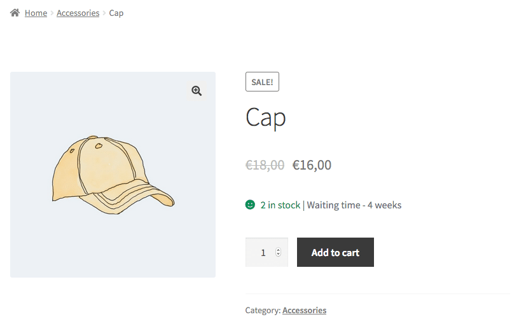Open the Accessories category link below the divider
This screenshot has height=324, width=519.
(304, 311)
